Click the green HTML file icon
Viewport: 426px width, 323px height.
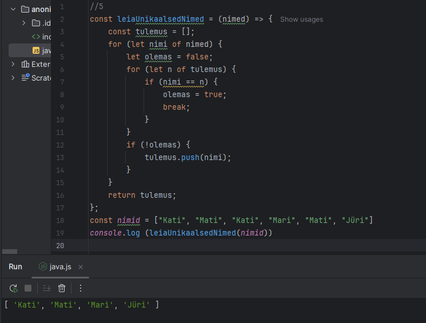(x=36, y=37)
